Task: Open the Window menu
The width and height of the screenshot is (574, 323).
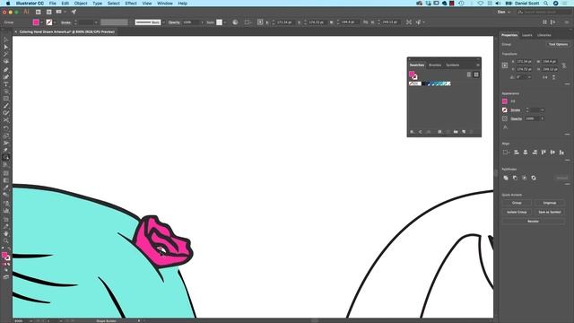Action: pyautogui.click(x=165, y=4)
